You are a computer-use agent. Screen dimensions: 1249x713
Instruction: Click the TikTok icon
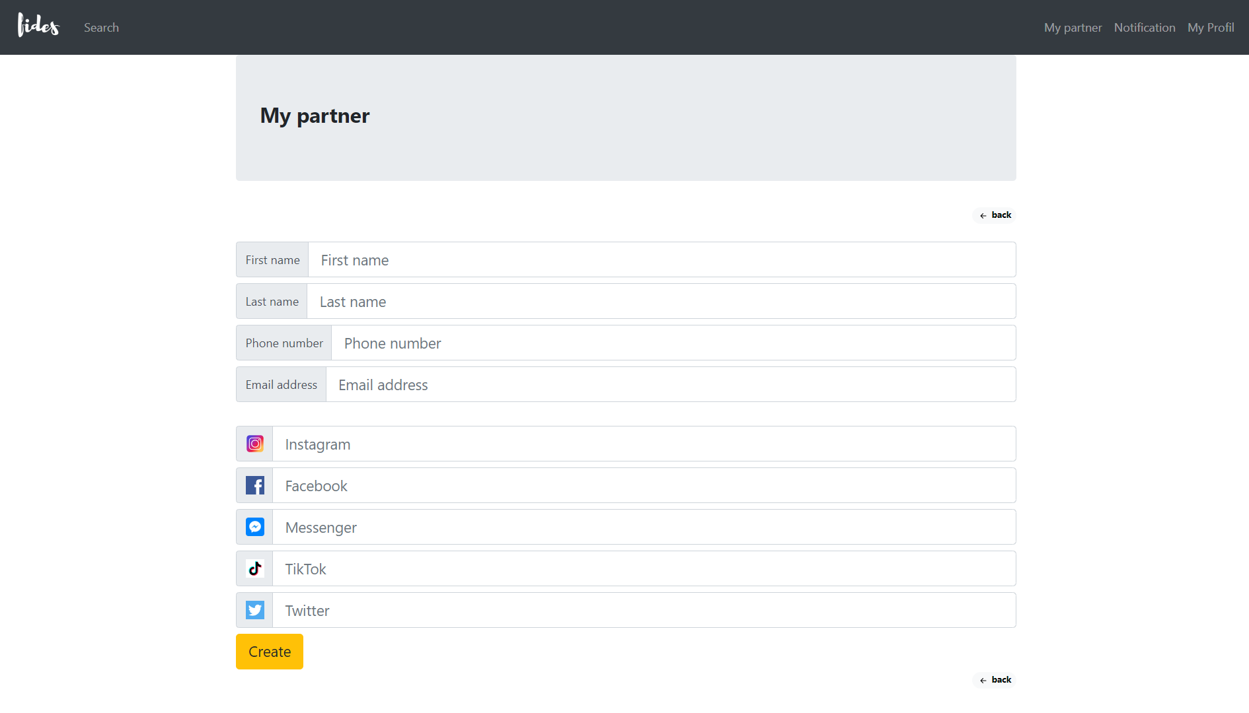(x=255, y=568)
